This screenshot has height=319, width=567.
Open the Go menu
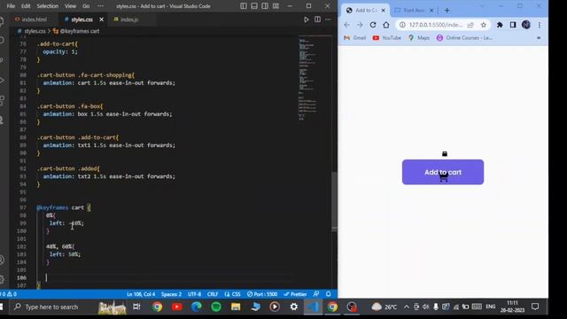click(86, 6)
